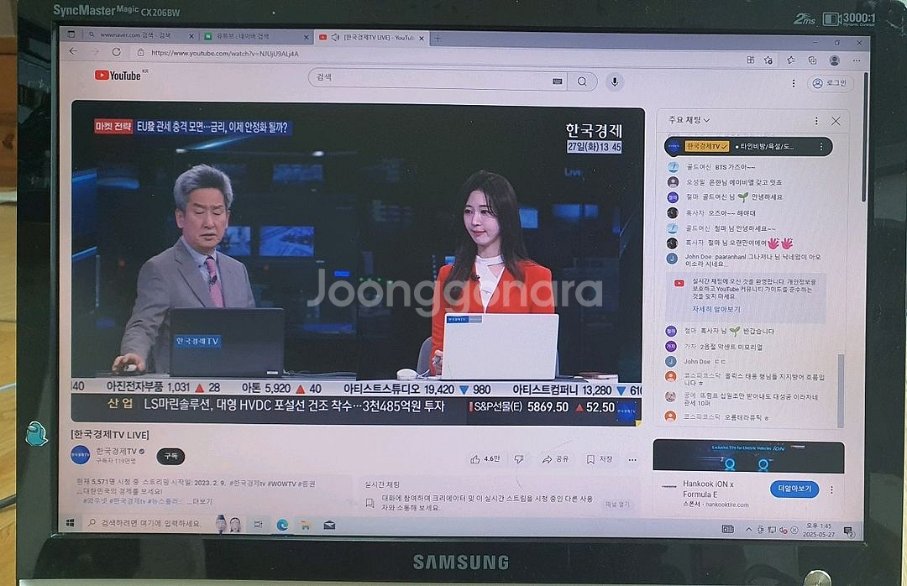907x586 pixels.
Task: Click the 로그인 sign-in button
Action: tap(830, 83)
